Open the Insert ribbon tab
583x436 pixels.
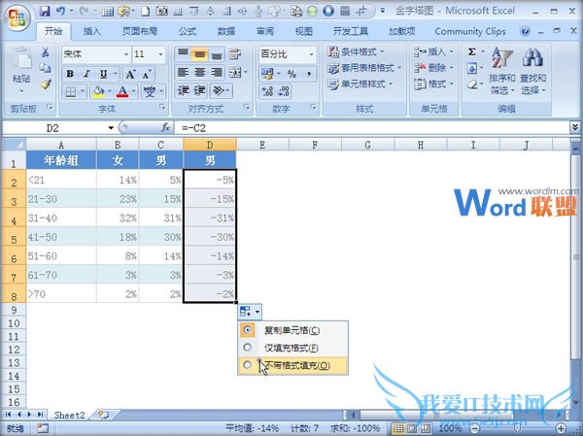92,31
